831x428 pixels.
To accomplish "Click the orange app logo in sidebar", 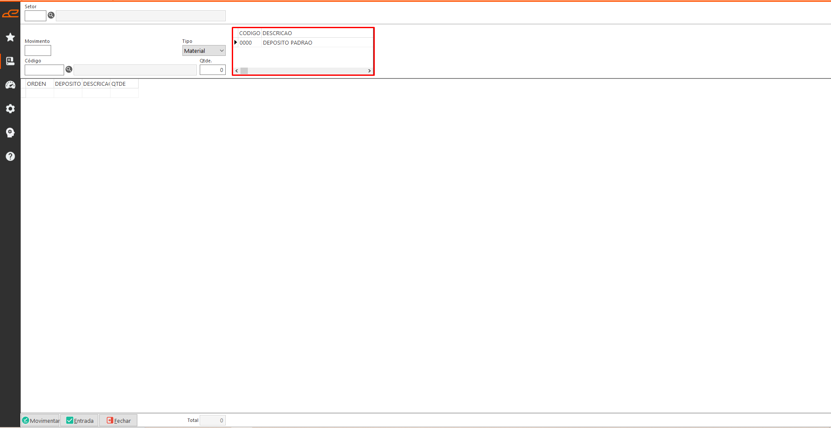I will (10, 14).
